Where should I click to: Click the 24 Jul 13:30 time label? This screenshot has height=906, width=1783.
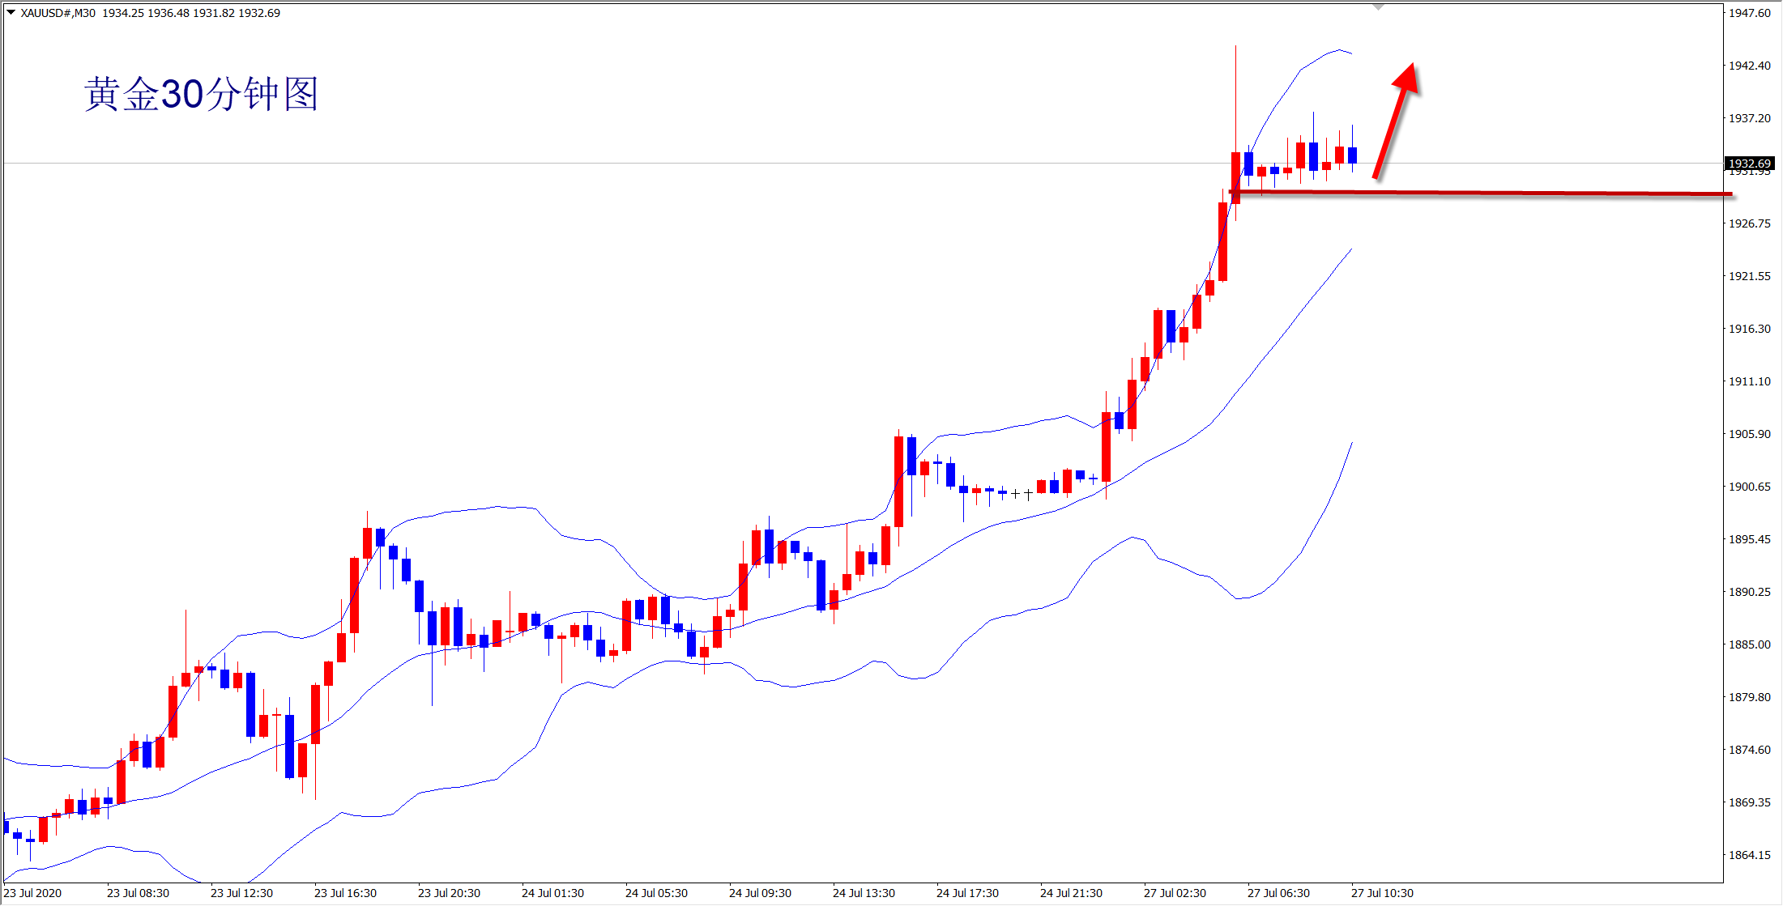pos(864,893)
